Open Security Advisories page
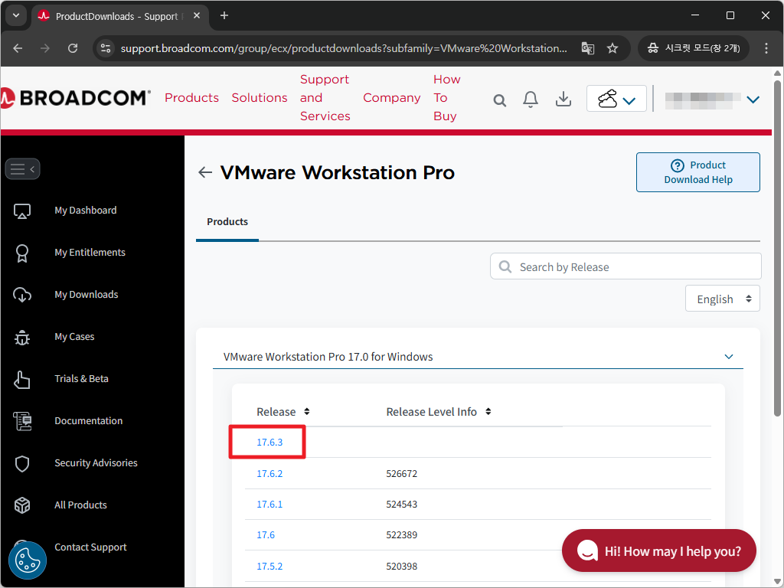The height and width of the screenshot is (588, 784). 96,463
